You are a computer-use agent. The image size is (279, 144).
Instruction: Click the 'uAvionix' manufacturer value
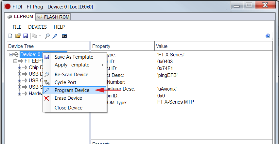(x=167, y=89)
